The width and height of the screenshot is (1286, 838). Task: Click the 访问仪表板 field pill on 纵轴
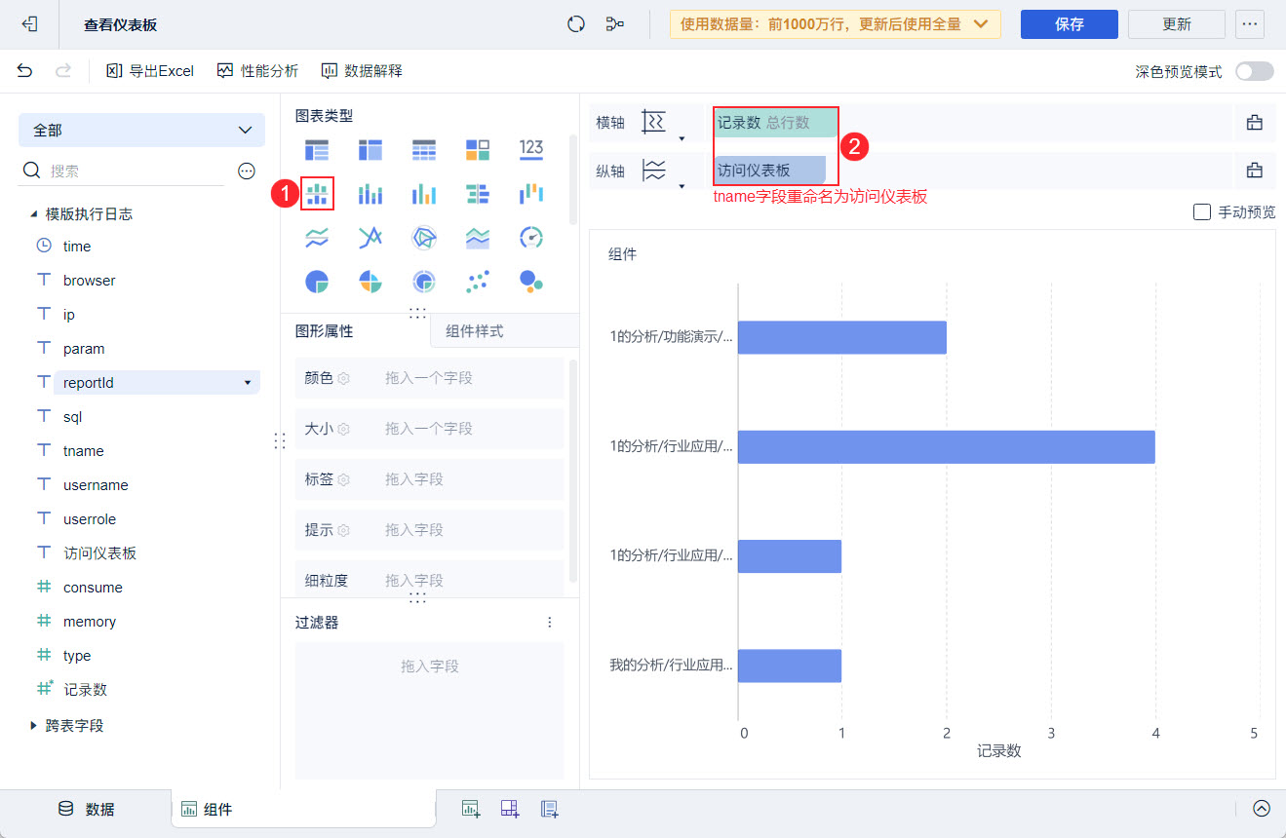click(x=770, y=170)
